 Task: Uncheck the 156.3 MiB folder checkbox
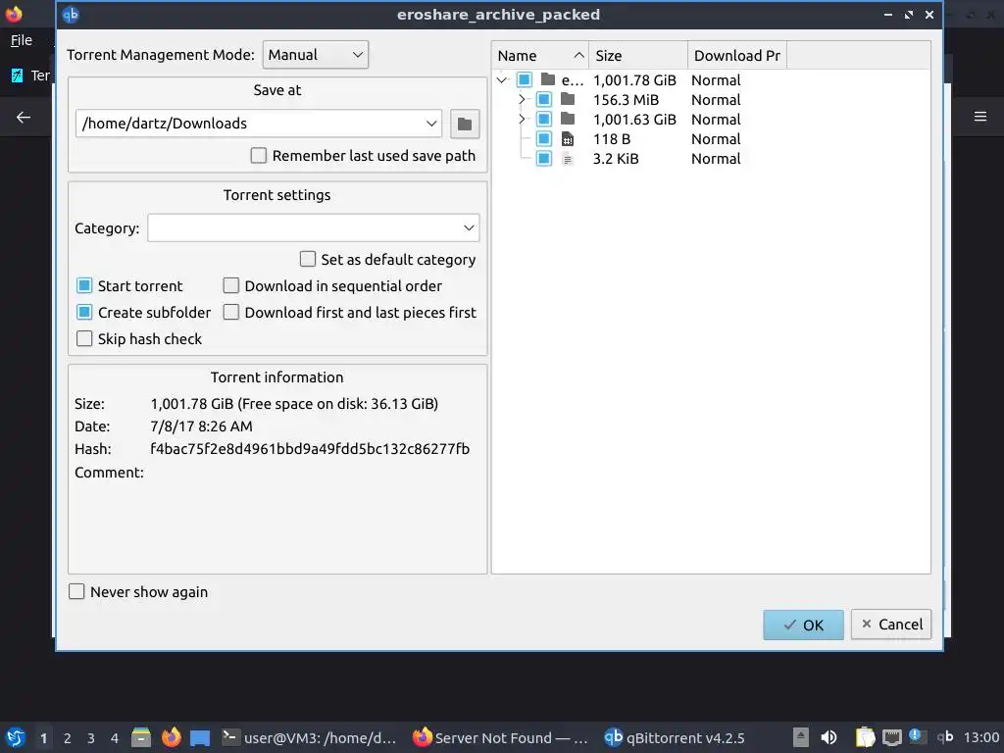coord(544,100)
